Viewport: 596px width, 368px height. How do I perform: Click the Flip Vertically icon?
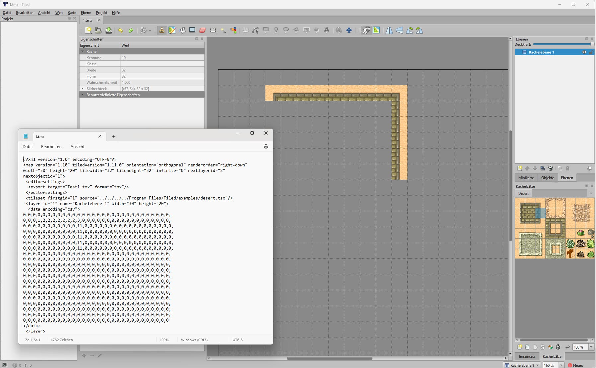click(x=399, y=30)
